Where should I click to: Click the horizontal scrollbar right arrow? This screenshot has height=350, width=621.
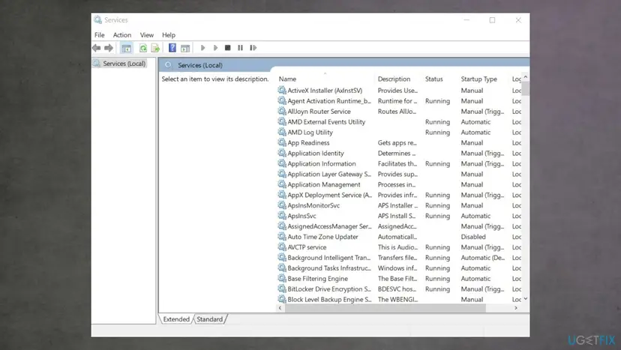516,308
